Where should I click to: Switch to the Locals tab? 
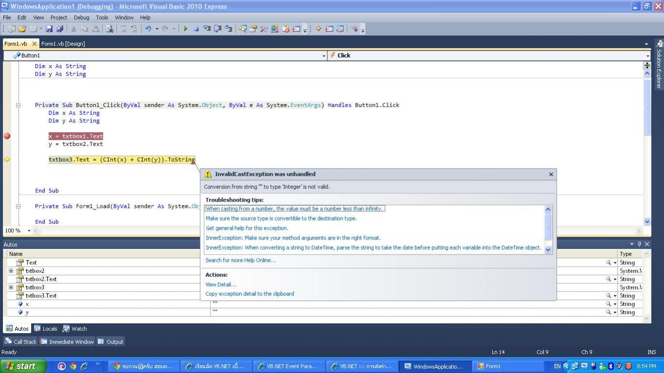(45, 329)
